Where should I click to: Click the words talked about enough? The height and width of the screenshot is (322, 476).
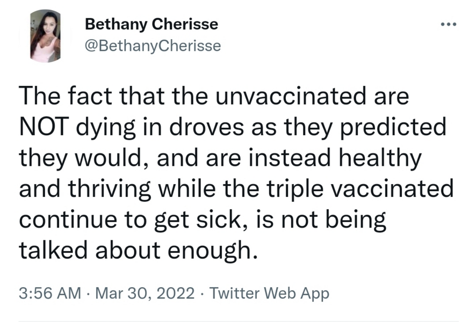point(139,251)
